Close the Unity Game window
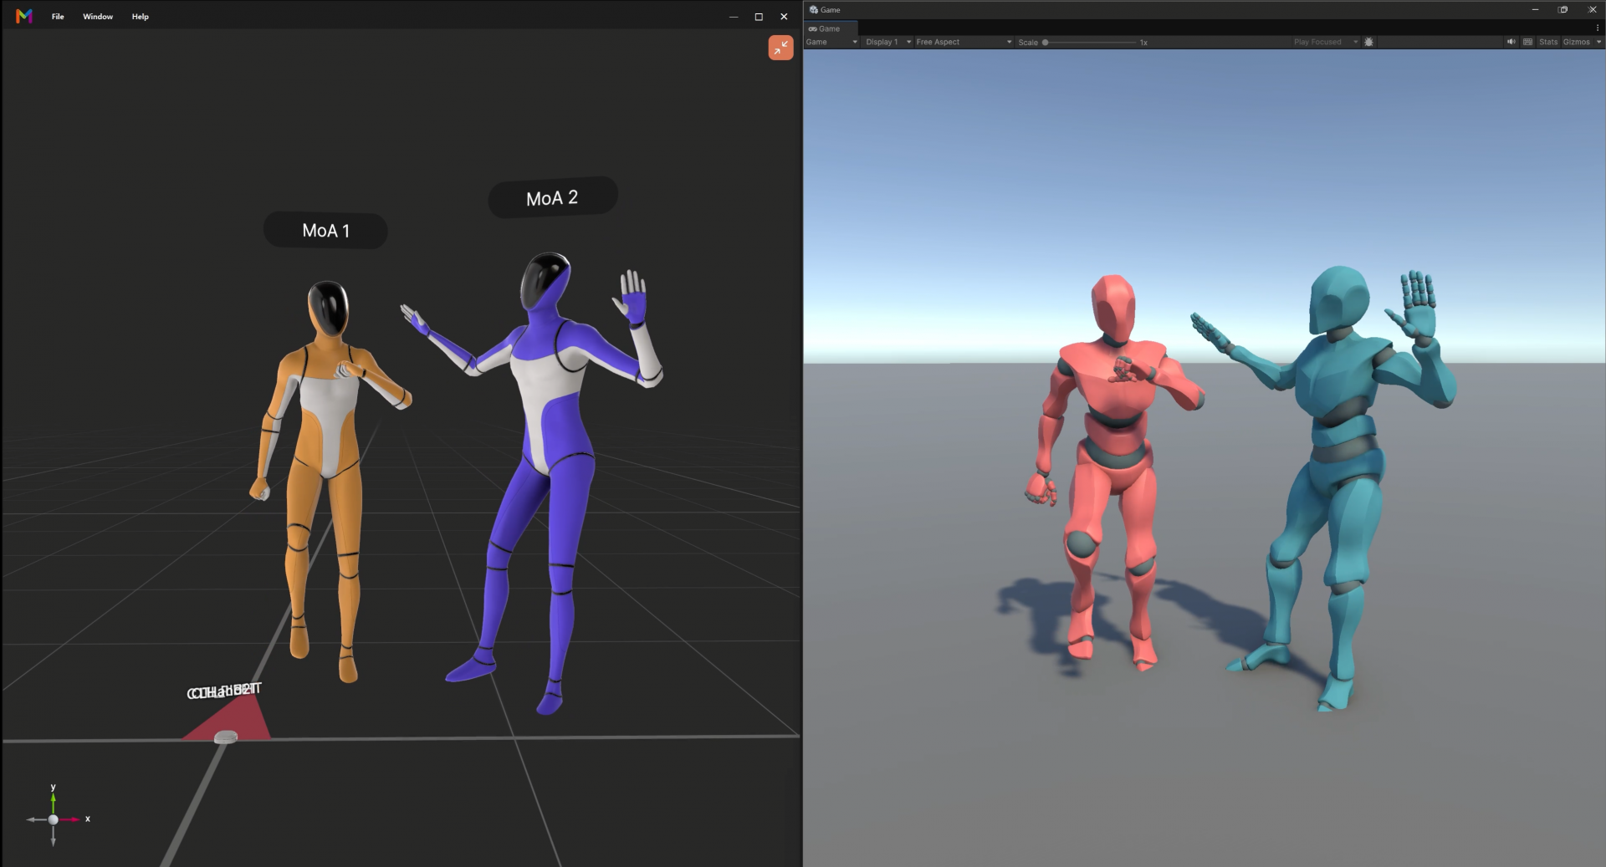1606x867 pixels. (x=1593, y=10)
